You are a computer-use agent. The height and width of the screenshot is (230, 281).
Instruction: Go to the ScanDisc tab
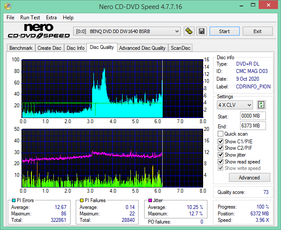(180, 48)
